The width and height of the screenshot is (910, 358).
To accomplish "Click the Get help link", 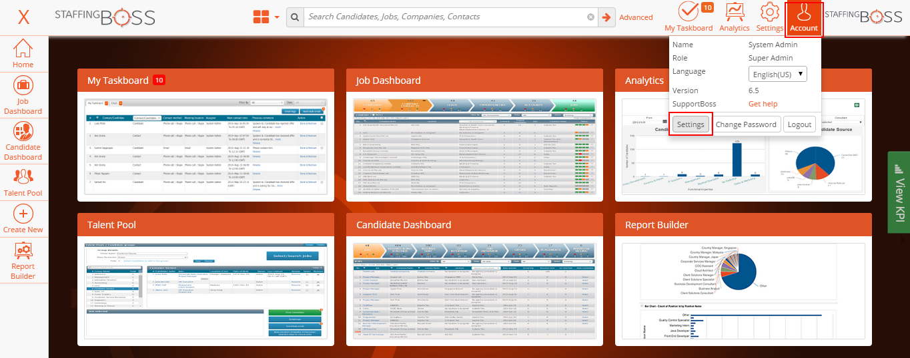I will coord(763,104).
